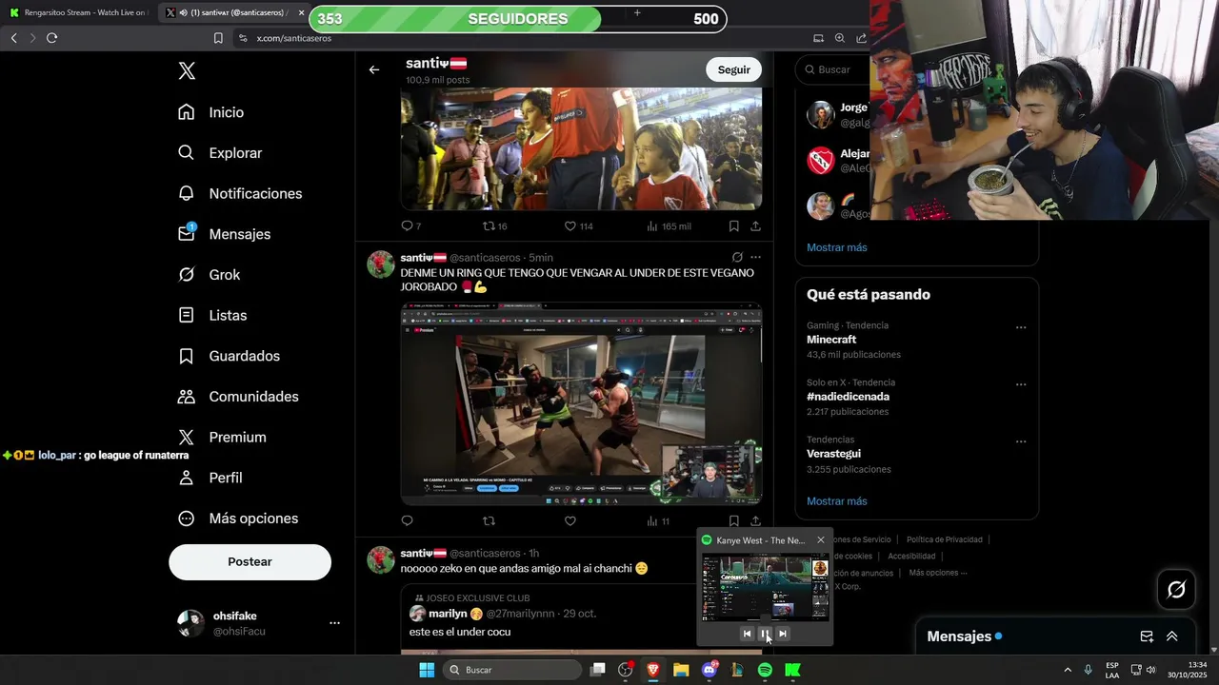Click the X logo in sidebar
This screenshot has width=1219, height=685.
[x=187, y=70]
